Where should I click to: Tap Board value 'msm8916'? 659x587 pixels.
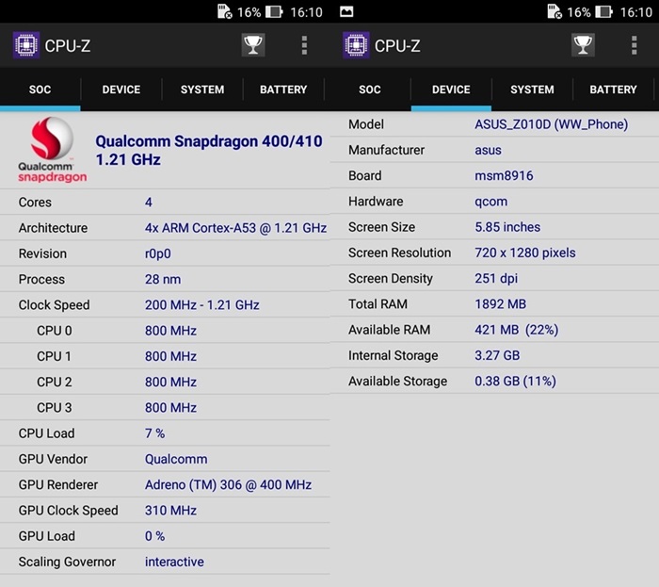pyautogui.click(x=504, y=176)
